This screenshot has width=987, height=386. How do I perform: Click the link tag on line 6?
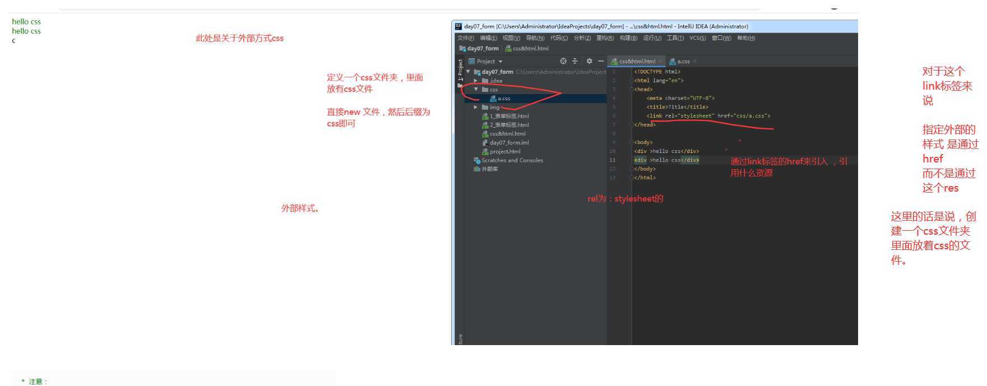coord(708,116)
